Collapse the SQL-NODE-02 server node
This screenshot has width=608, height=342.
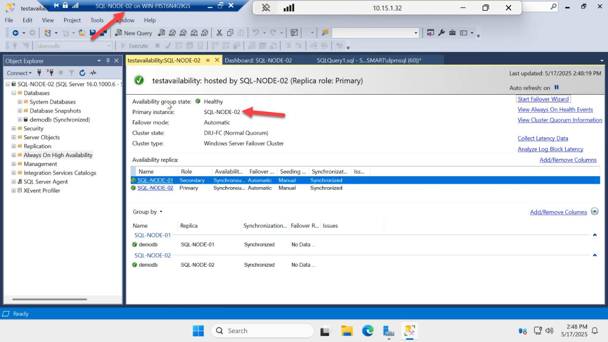click(x=7, y=84)
